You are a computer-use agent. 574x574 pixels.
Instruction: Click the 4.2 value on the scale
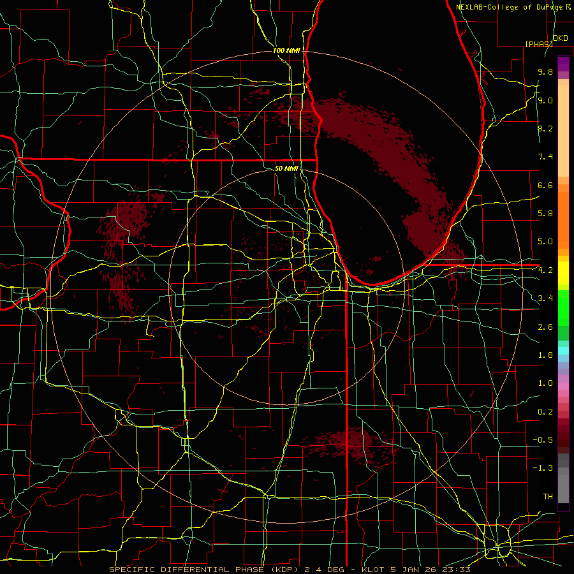click(x=545, y=270)
